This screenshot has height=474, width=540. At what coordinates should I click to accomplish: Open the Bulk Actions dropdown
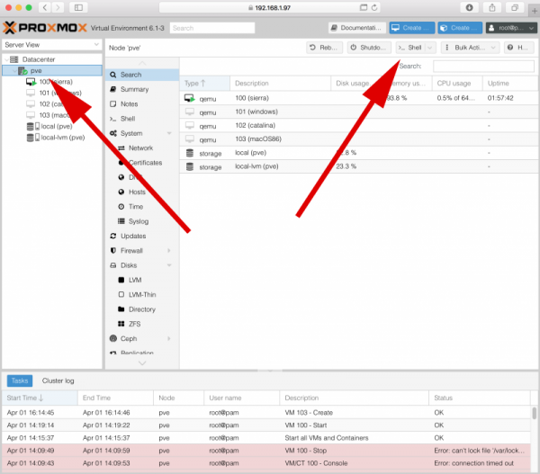[x=470, y=48]
